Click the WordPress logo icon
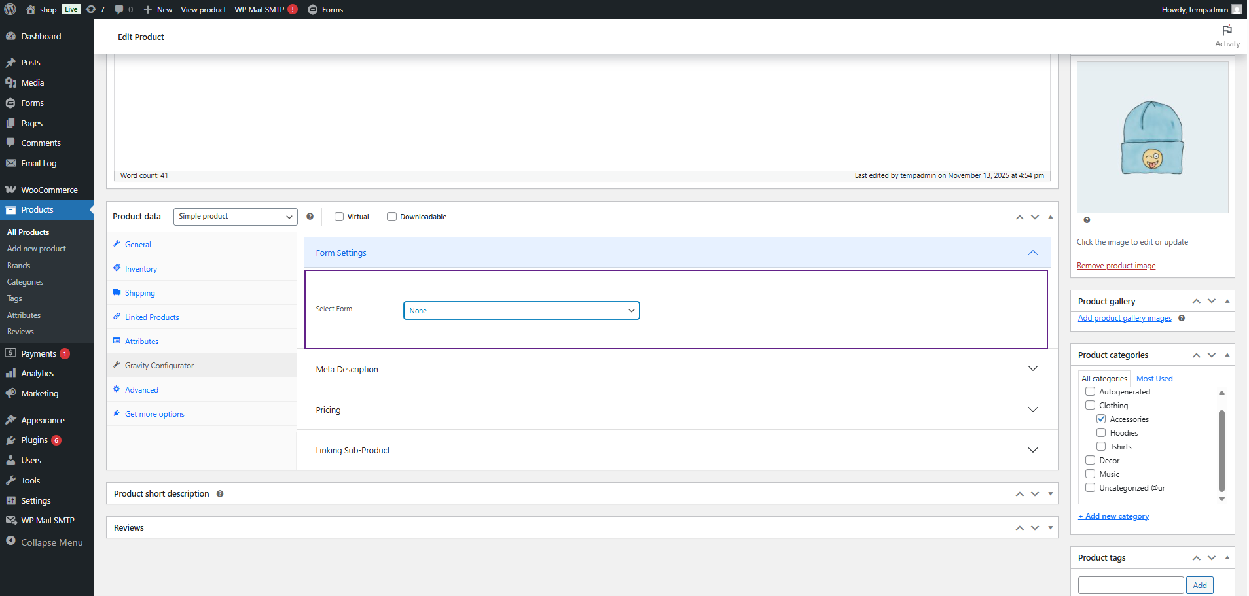This screenshot has height=596, width=1249. tap(10, 9)
